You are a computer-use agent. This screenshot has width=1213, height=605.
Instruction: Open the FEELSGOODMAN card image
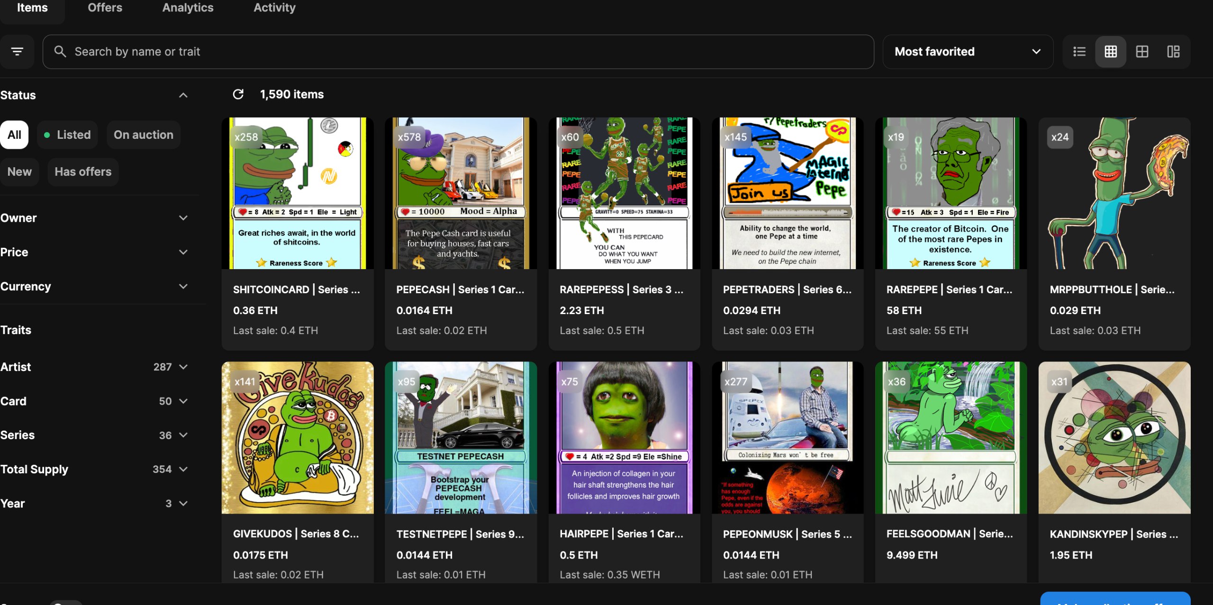click(x=951, y=438)
